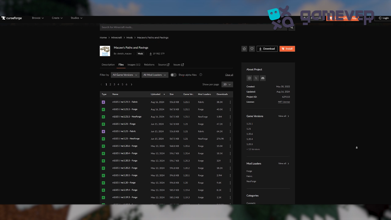Open the MIT License link
Image resolution: width=391 pixels, height=220 pixels.
(284, 102)
